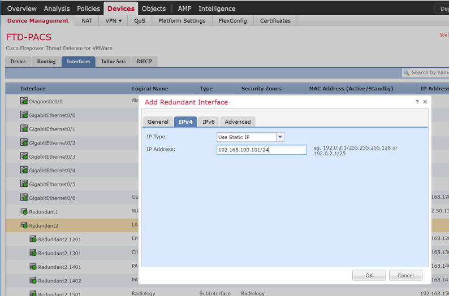This screenshot has width=449, height=296.
Task: Confirm with the OK button
Action: click(369, 276)
